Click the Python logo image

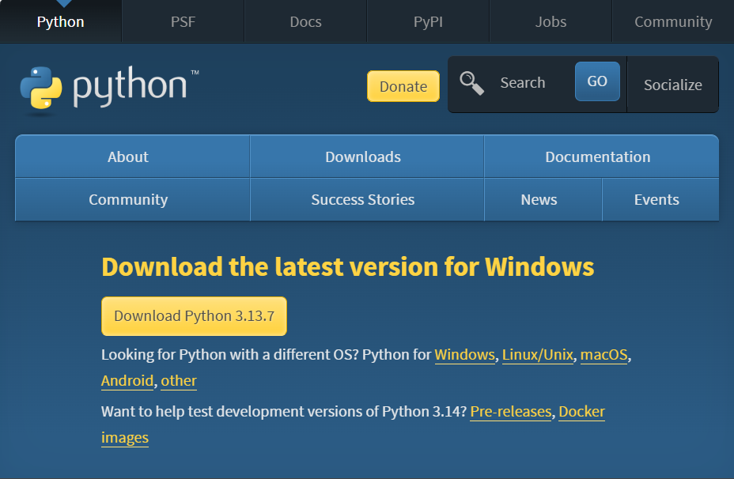click(x=110, y=89)
